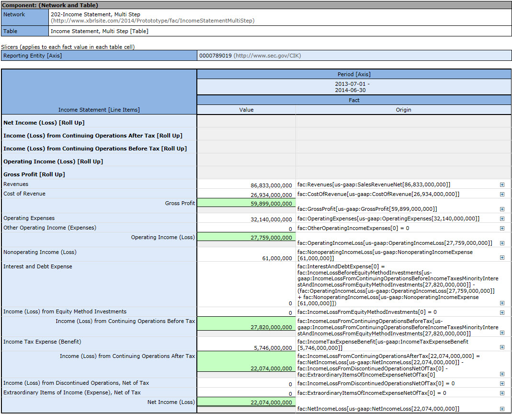Expand Nonoperating Income (Loss) origin plus icon
The image size is (512, 414).
point(502,257)
